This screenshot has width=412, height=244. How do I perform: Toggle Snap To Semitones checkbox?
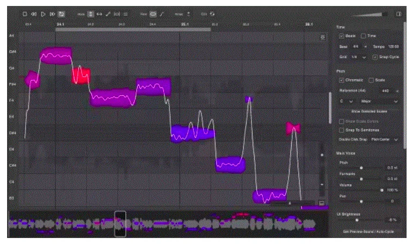click(341, 130)
